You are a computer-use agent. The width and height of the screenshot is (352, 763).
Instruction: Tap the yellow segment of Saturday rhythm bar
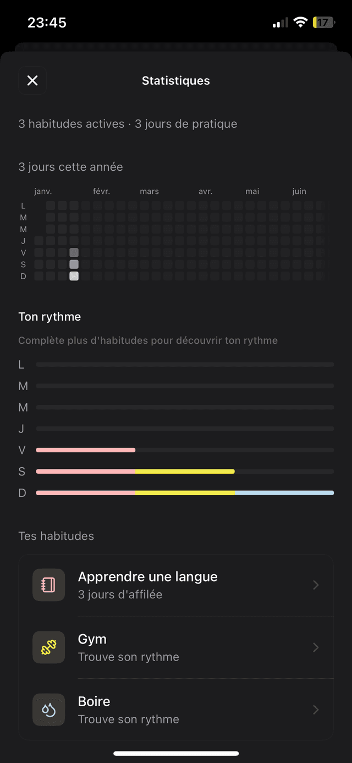[185, 472]
